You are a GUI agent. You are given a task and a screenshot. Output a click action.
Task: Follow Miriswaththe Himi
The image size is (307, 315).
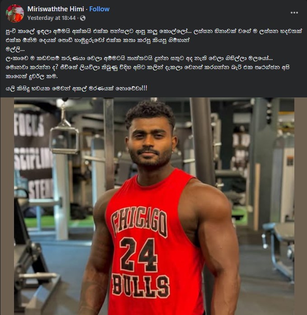pyautogui.click(x=99, y=9)
